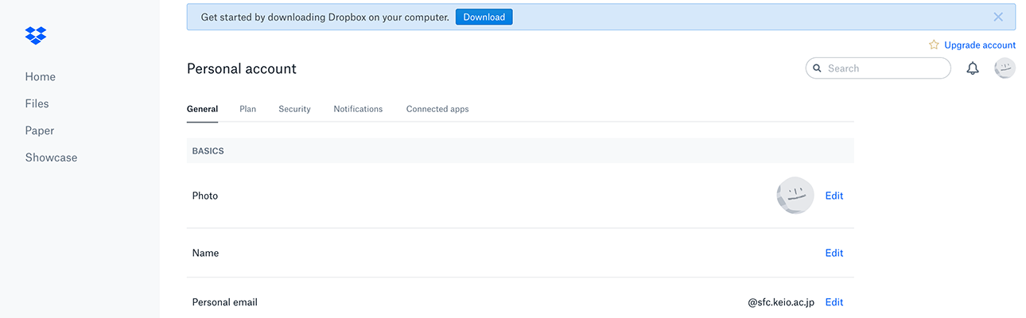
Task: Click the search magnifier icon
Action: click(x=817, y=68)
